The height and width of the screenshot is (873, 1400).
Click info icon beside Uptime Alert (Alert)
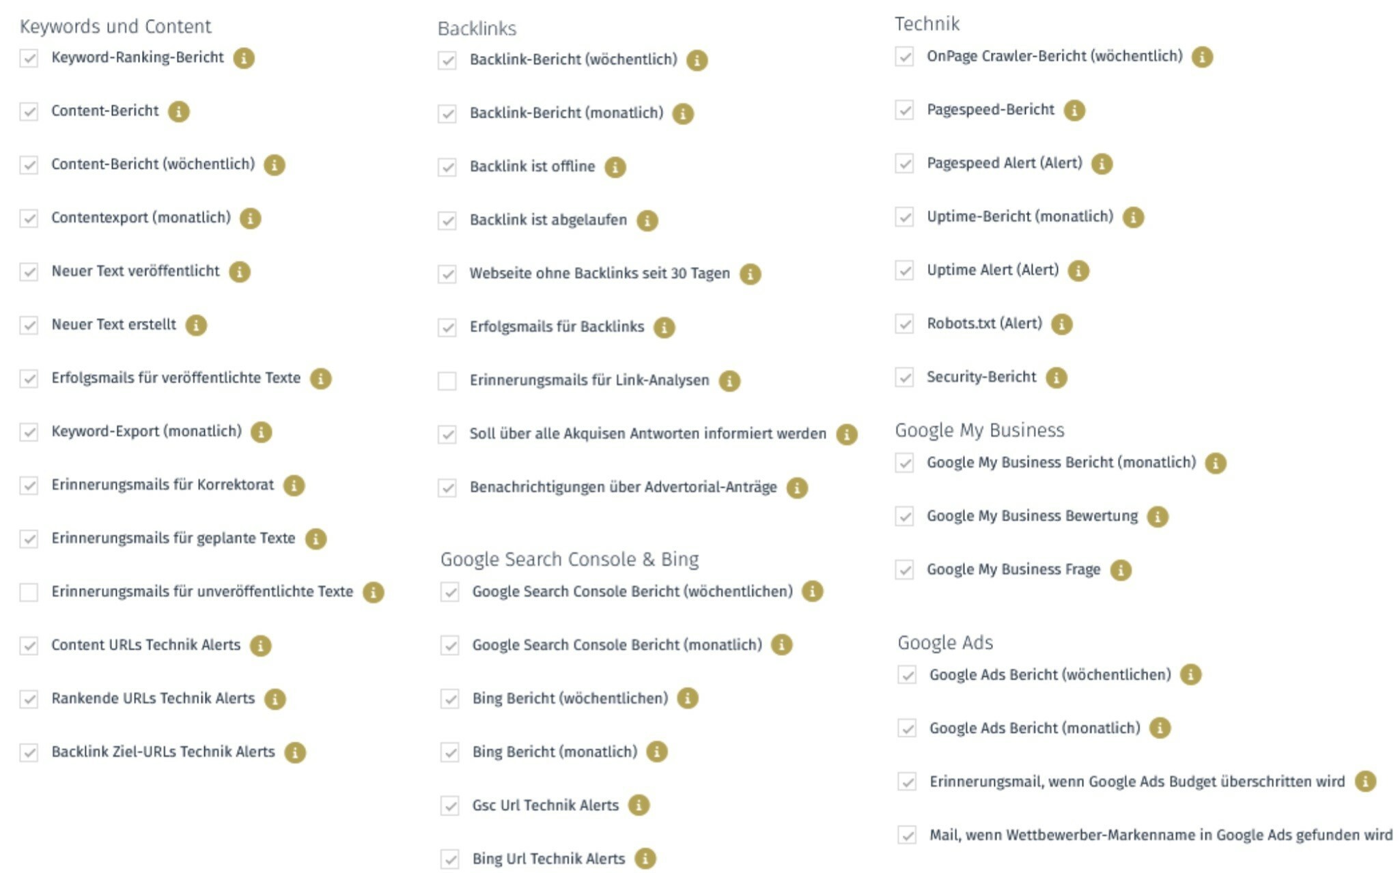click(x=1078, y=270)
